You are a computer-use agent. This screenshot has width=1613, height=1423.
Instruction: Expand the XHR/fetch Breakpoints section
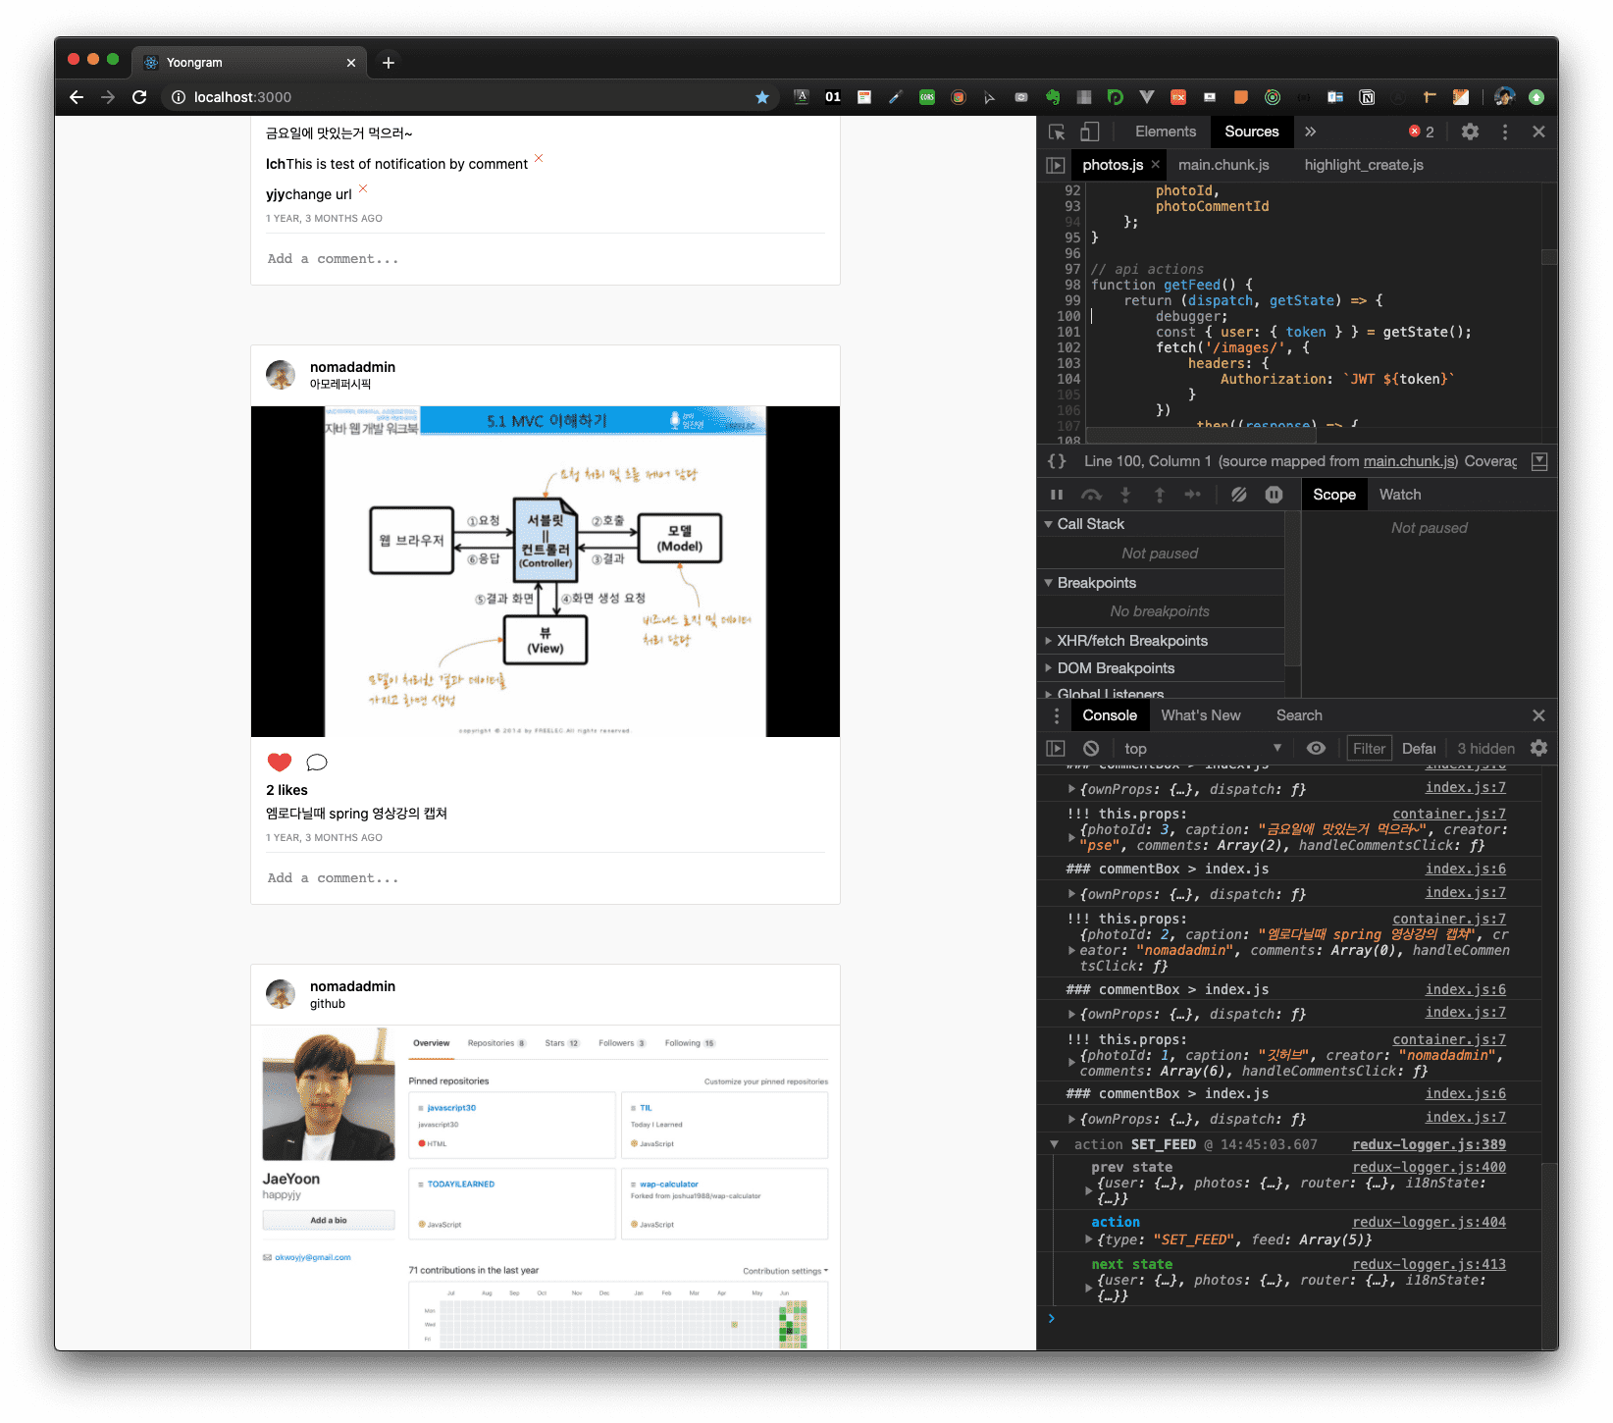(1132, 641)
